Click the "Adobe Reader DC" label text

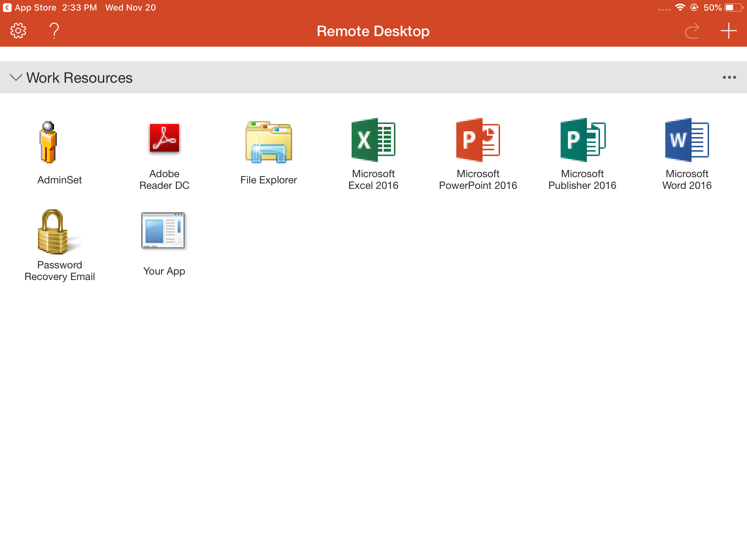(x=164, y=179)
